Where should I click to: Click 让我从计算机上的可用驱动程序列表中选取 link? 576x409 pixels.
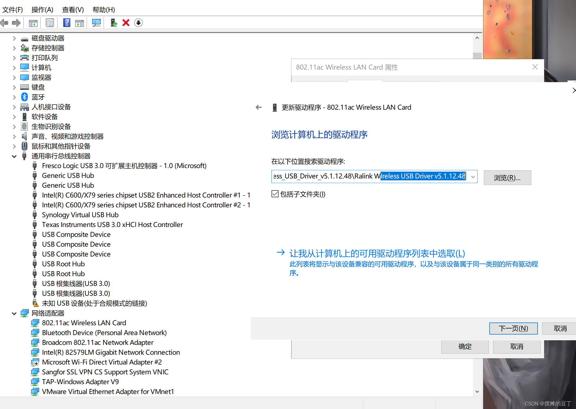click(x=377, y=253)
